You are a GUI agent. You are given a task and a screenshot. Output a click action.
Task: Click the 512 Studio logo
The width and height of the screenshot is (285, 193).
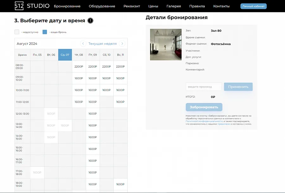(32, 6)
